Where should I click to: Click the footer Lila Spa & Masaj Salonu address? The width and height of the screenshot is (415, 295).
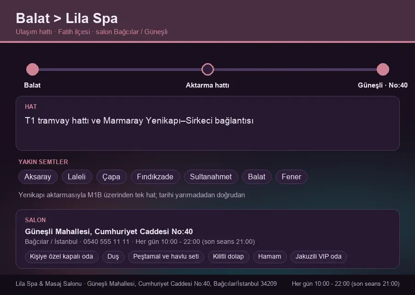pyautogui.click(x=146, y=284)
